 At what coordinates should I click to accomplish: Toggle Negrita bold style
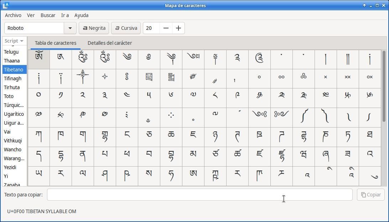point(94,28)
